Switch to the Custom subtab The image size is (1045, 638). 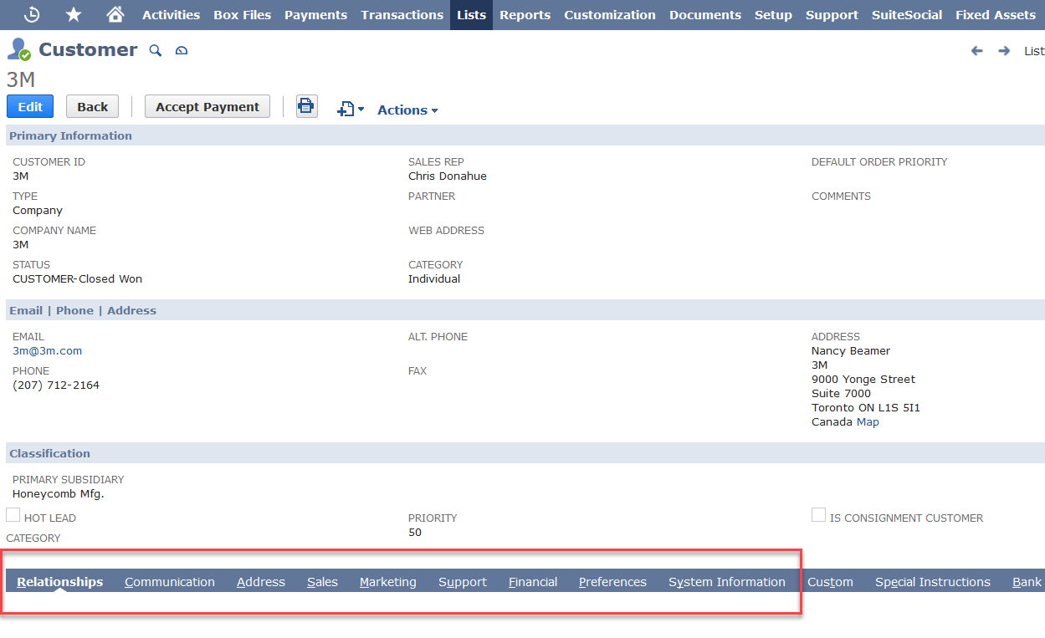click(x=830, y=582)
